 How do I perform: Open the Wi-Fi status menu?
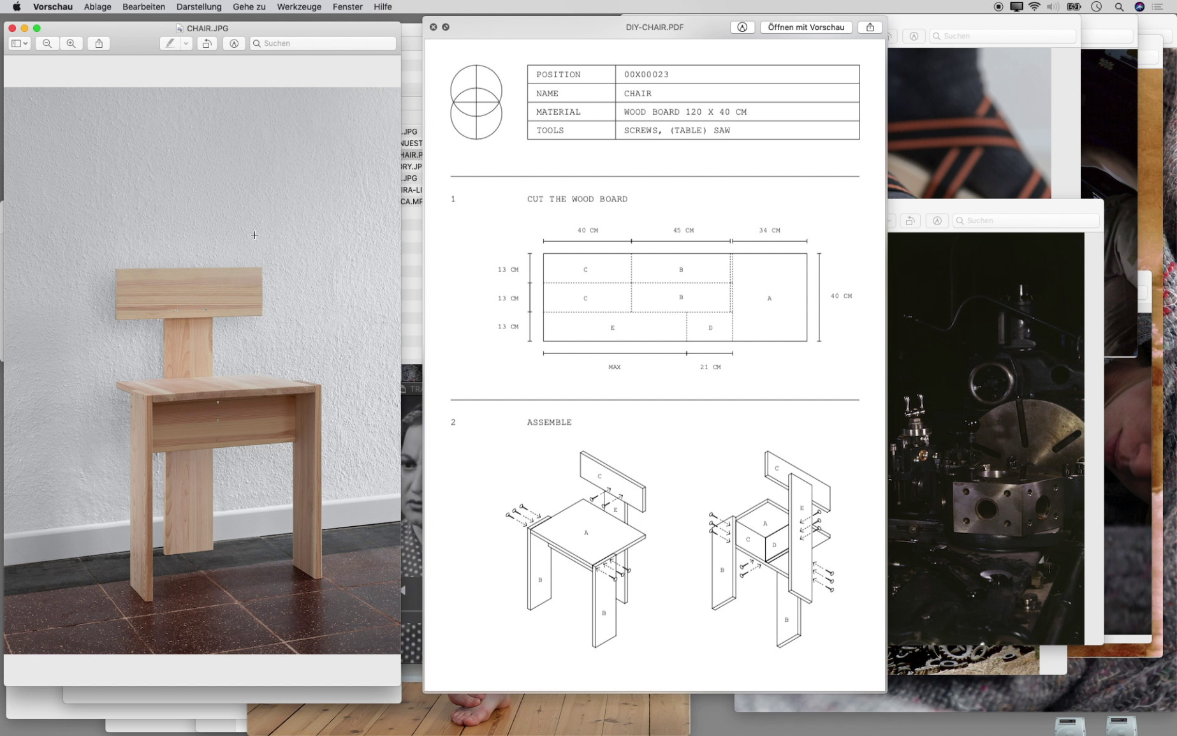tap(1034, 7)
